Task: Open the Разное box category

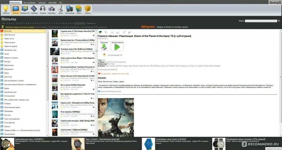Action: 88,10
